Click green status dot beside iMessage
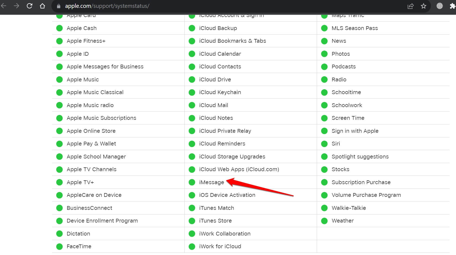456x255 pixels. (192, 182)
